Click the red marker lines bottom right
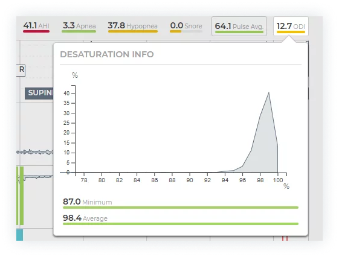 (285, 238)
